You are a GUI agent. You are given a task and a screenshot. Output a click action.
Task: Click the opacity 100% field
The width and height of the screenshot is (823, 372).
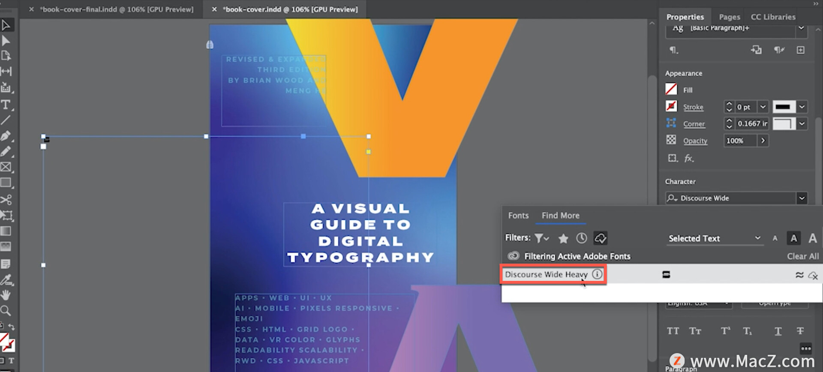pyautogui.click(x=740, y=141)
